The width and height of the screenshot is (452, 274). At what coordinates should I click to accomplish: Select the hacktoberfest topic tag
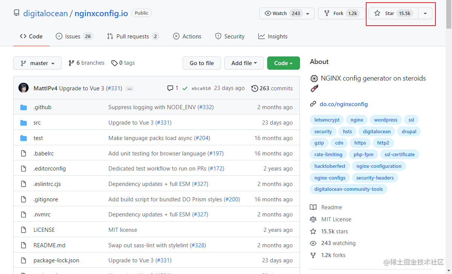[x=330, y=166]
